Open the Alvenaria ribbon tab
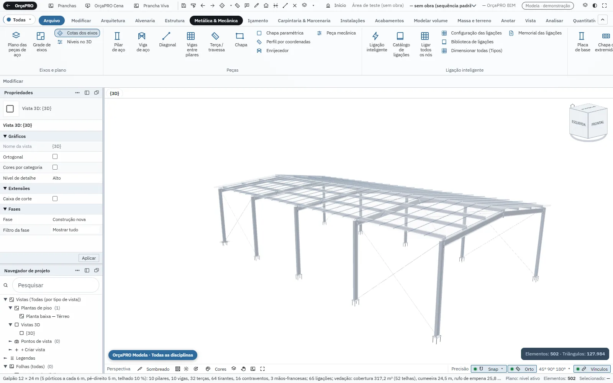Image resolution: width=613 pixels, height=383 pixels. click(145, 21)
